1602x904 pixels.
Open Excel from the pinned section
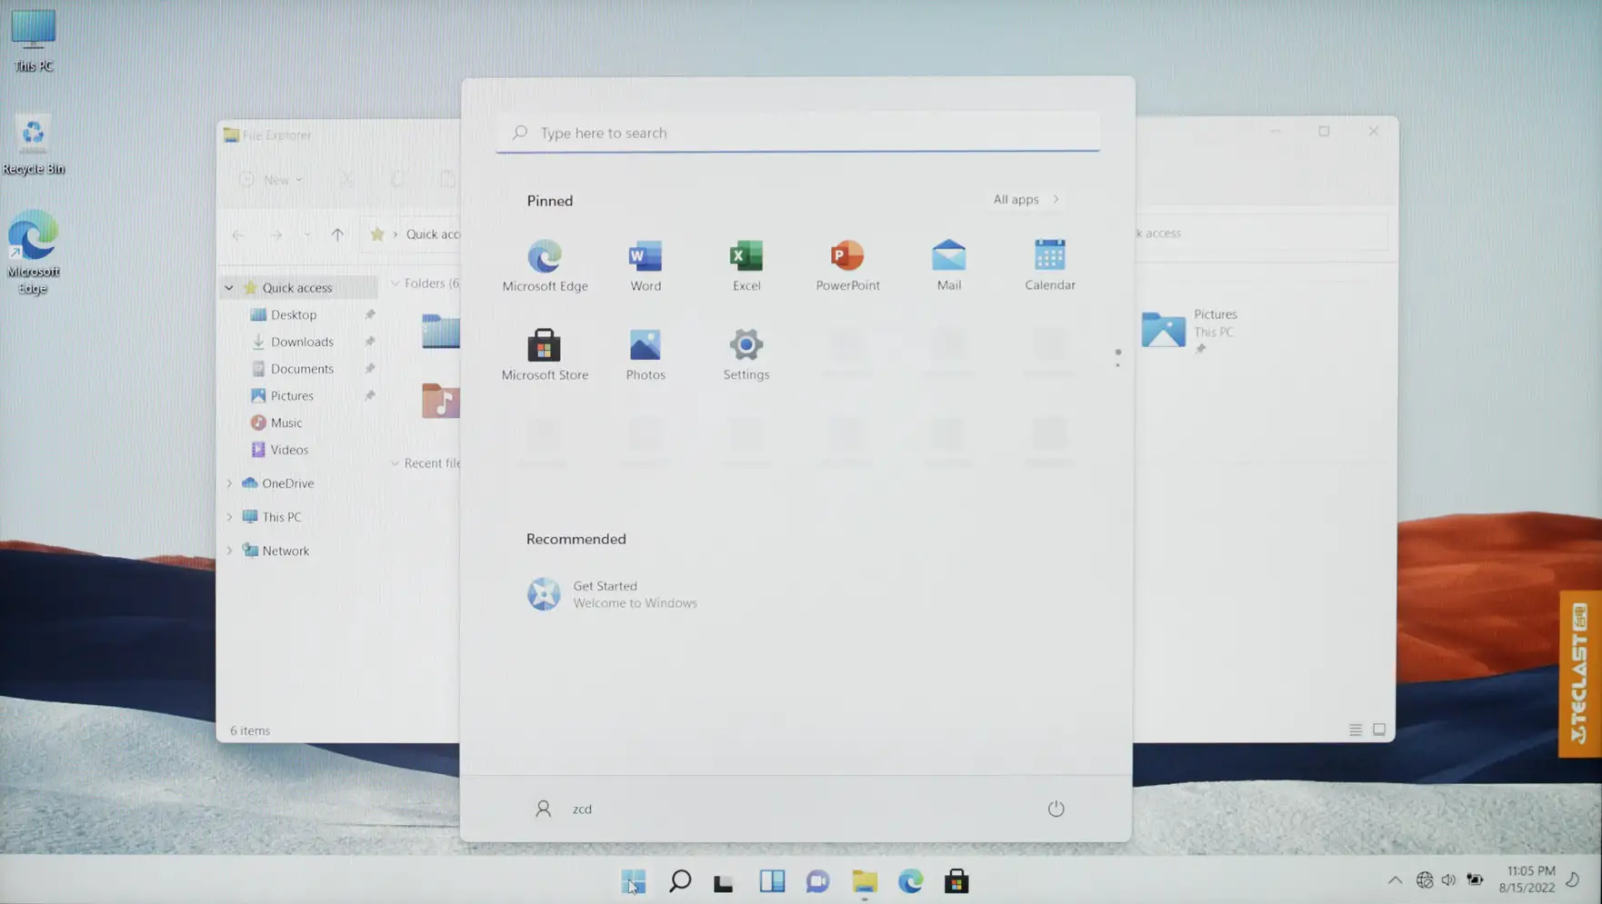point(746,263)
